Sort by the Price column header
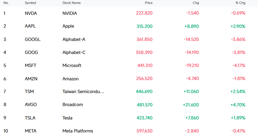 (x=149, y=3)
